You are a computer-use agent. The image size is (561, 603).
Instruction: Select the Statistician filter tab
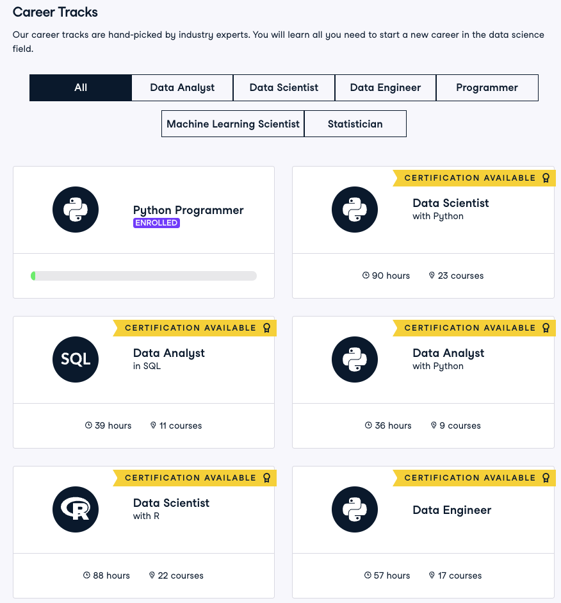(355, 124)
